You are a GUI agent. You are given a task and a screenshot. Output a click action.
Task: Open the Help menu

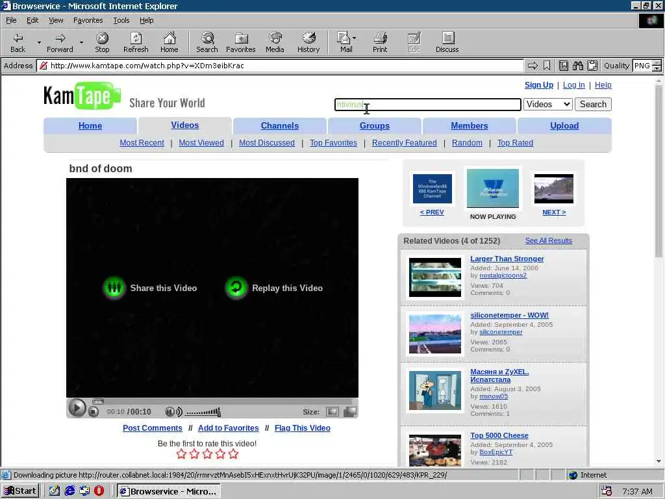pos(146,20)
